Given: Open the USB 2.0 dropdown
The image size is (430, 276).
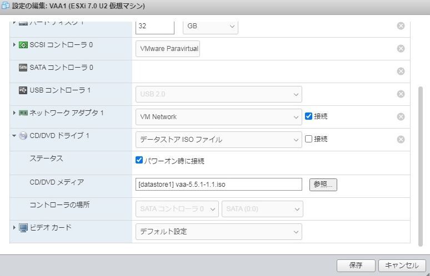Looking at the screenshot, I should pos(218,94).
